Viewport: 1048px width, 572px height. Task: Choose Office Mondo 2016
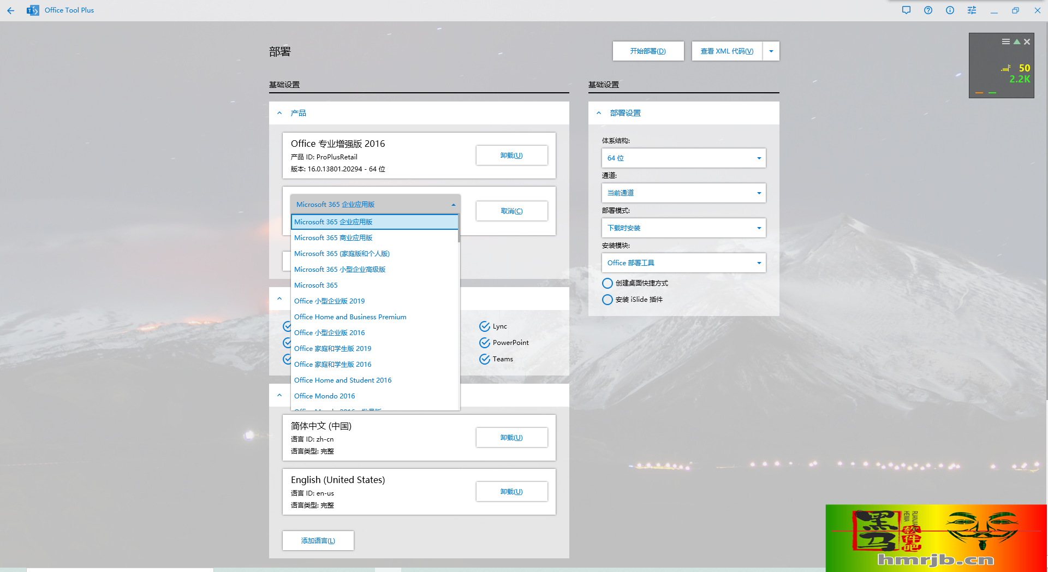pyautogui.click(x=374, y=396)
